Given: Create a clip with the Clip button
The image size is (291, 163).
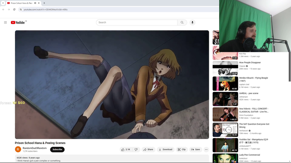Looking at the screenshot, I should pos(182,149).
